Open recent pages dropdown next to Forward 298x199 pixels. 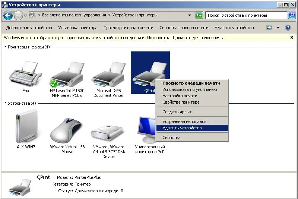pyautogui.click(x=25, y=15)
